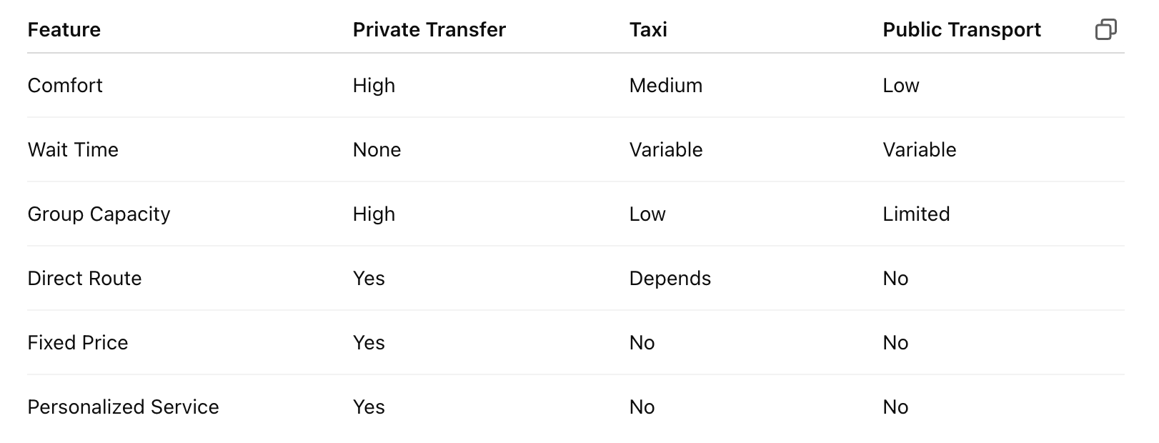Click the Private Transfer column header
The height and width of the screenshot is (443, 1159).
pyautogui.click(x=429, y=30)
